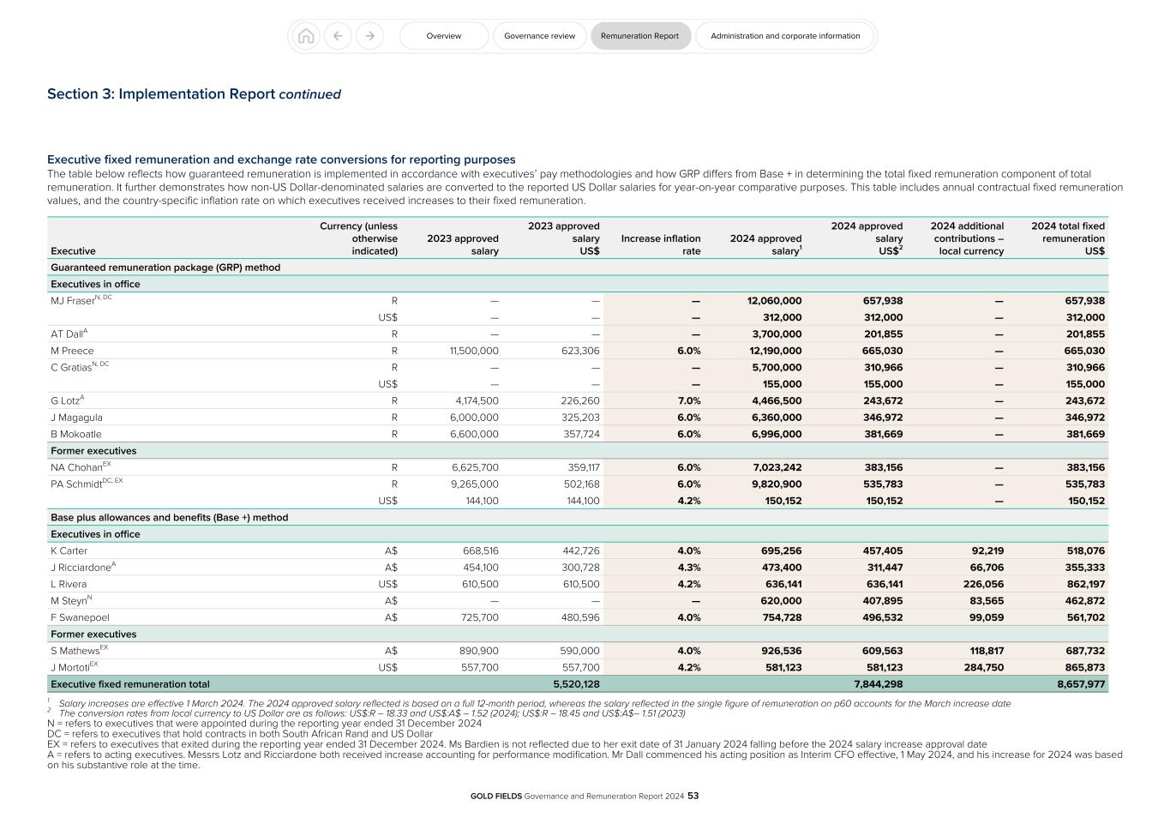Click the back arrow navigation icon
This screenshot has width=1170, height=830.
[338, 35]
